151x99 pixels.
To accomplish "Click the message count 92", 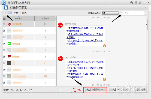I will tap(45, 24).
